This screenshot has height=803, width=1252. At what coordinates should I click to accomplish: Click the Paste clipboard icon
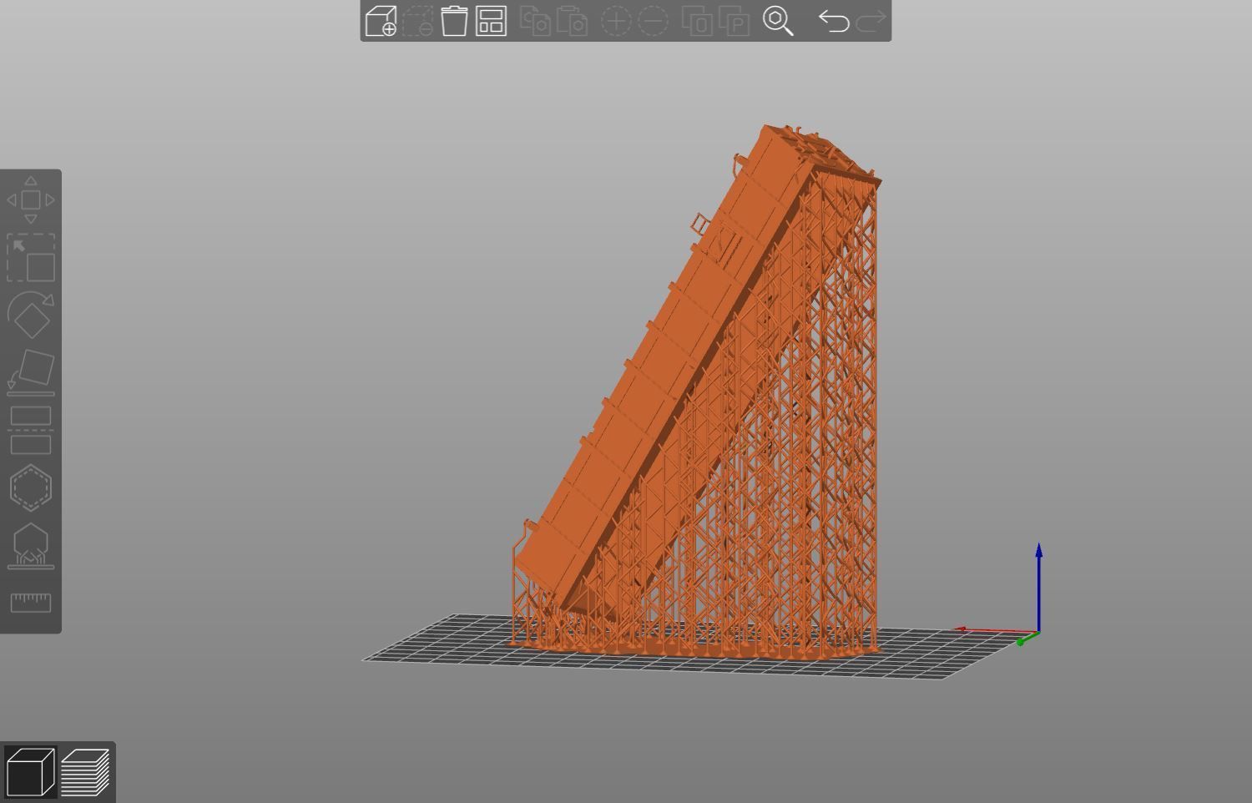[x=572, y=21]
